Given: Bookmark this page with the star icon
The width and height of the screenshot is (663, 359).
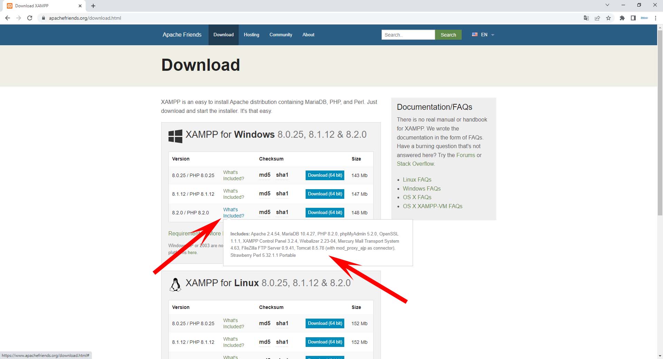Looking at the screenshot, I should 608,18.
